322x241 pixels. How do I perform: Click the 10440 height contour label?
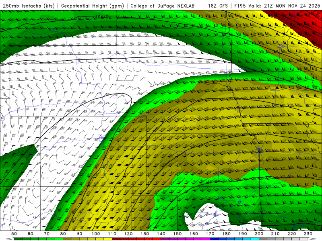pos(102,17)
